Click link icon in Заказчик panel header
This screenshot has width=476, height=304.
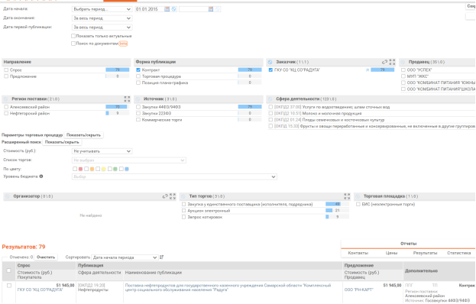(x=384, y=62)
